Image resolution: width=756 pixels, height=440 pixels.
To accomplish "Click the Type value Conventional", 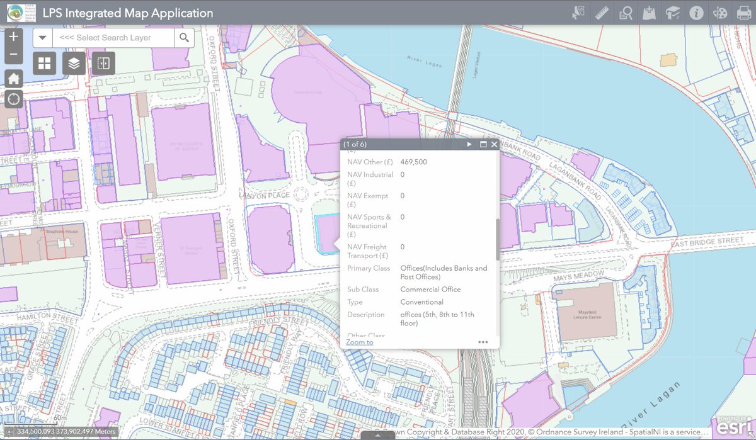I will tap(422, 302).
